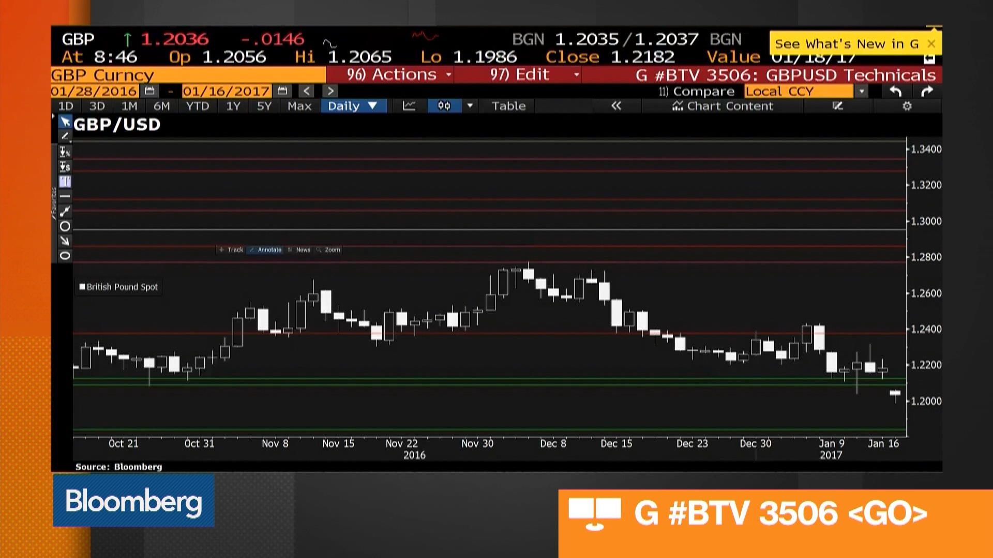Enable Annotate mode on chart

point(265,250)
